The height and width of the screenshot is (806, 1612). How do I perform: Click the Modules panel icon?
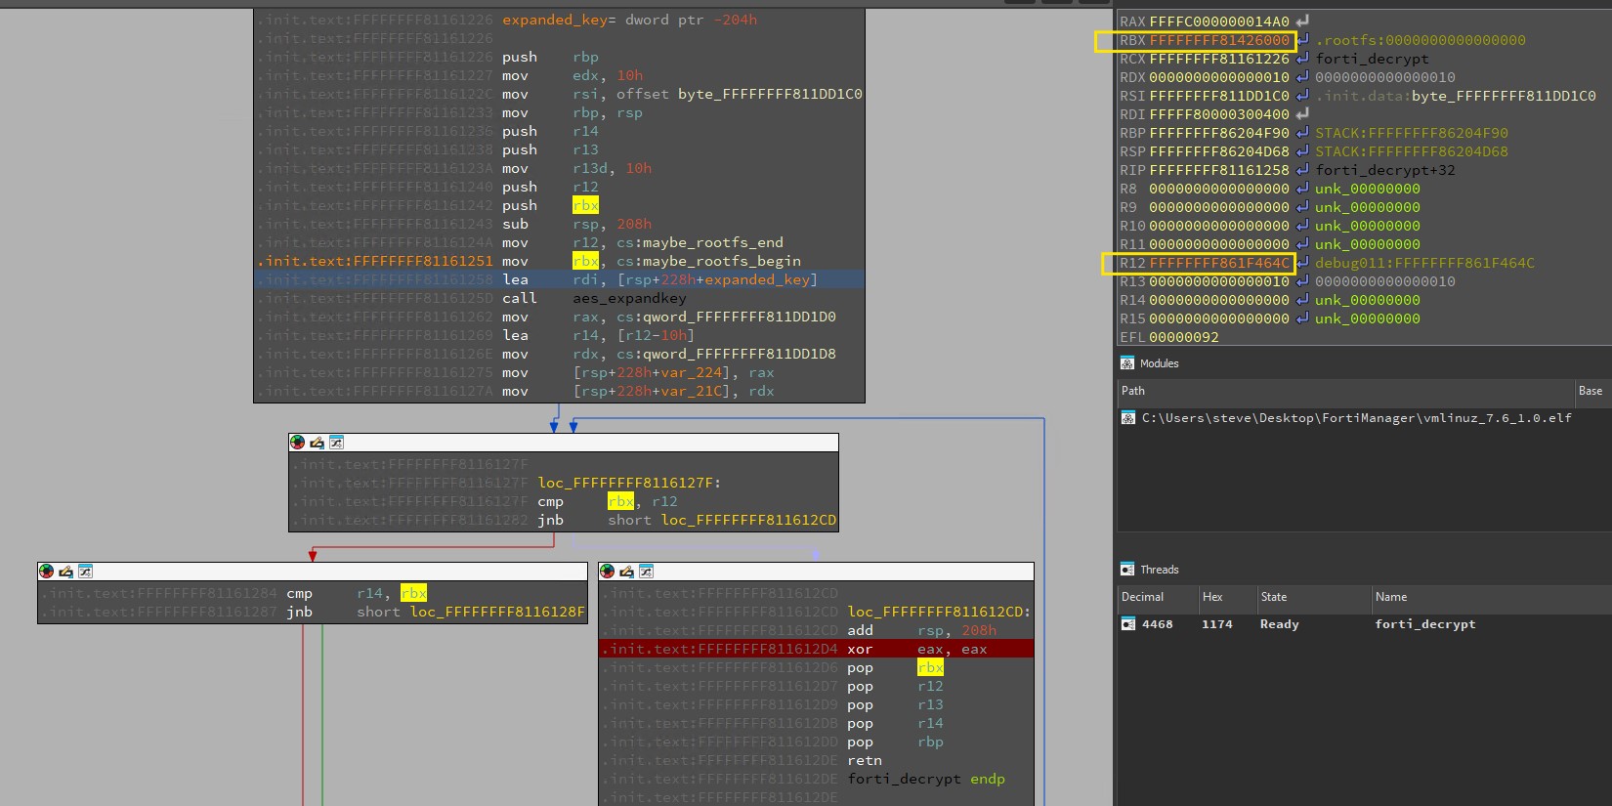[1127, 363]
